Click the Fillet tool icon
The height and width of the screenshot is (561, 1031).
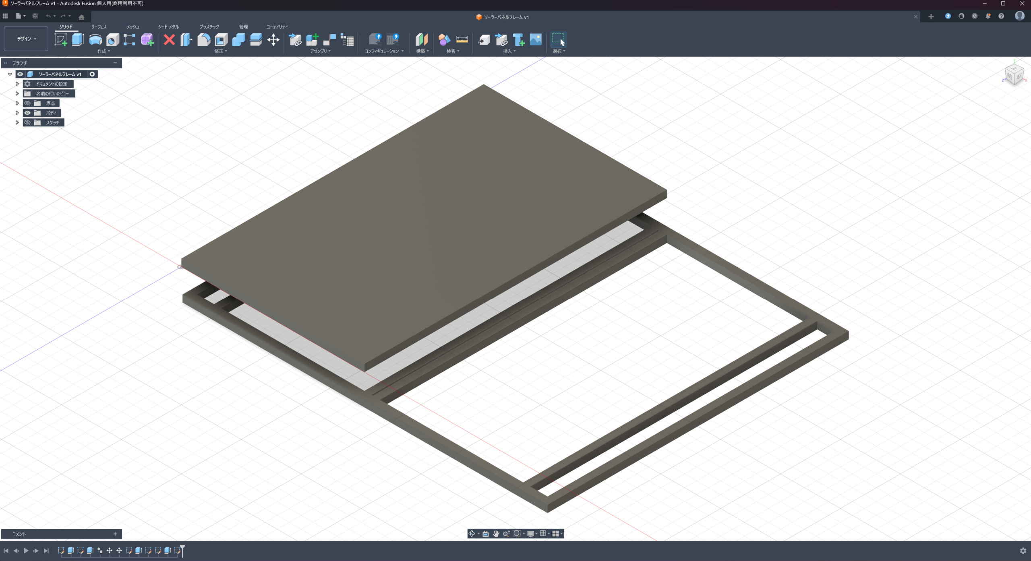(x=204, y=40)
